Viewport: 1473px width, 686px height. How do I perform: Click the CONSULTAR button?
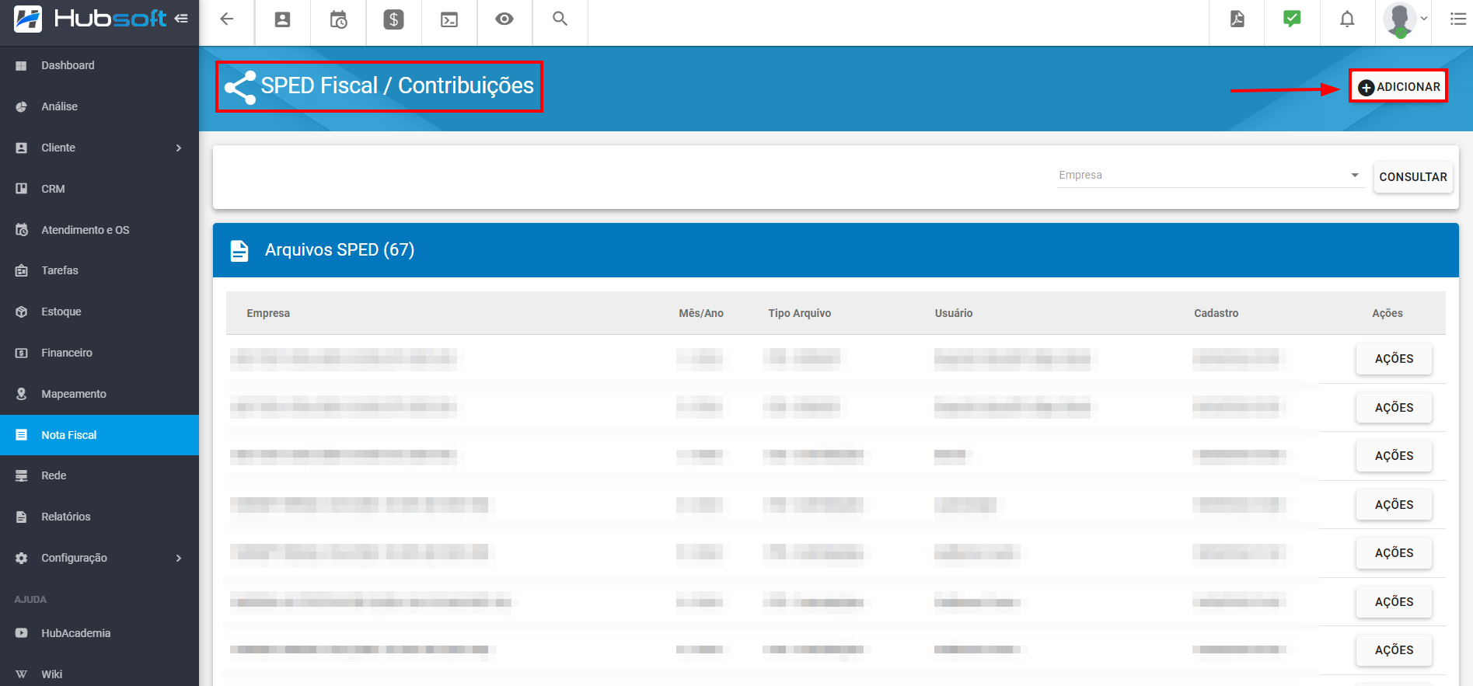pyautogui.click(x=1413, y=177)
